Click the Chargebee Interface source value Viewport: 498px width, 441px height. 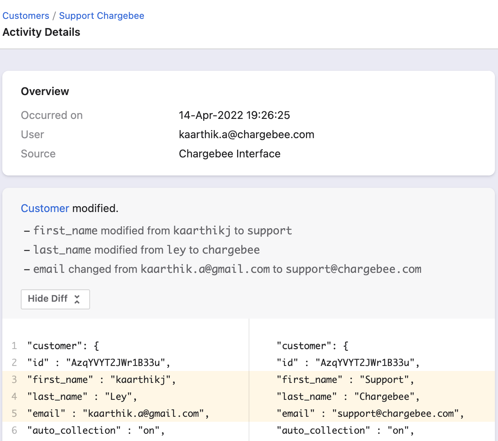point(229,154)
